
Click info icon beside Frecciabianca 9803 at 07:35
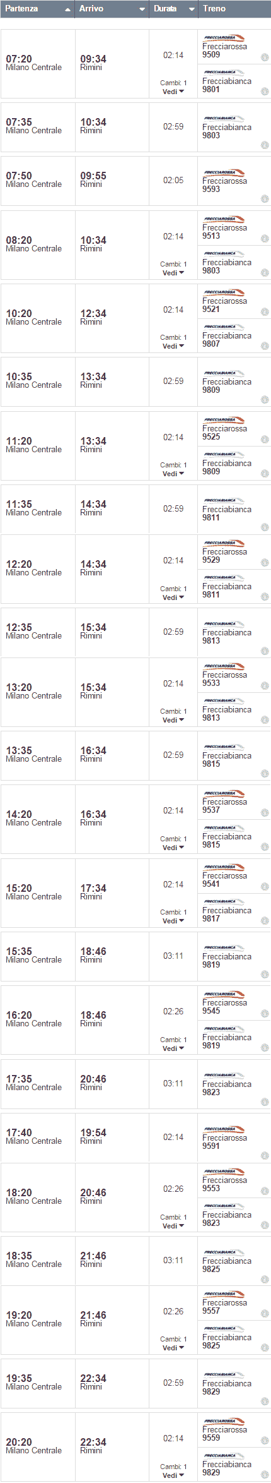click(x=265, y=145)
